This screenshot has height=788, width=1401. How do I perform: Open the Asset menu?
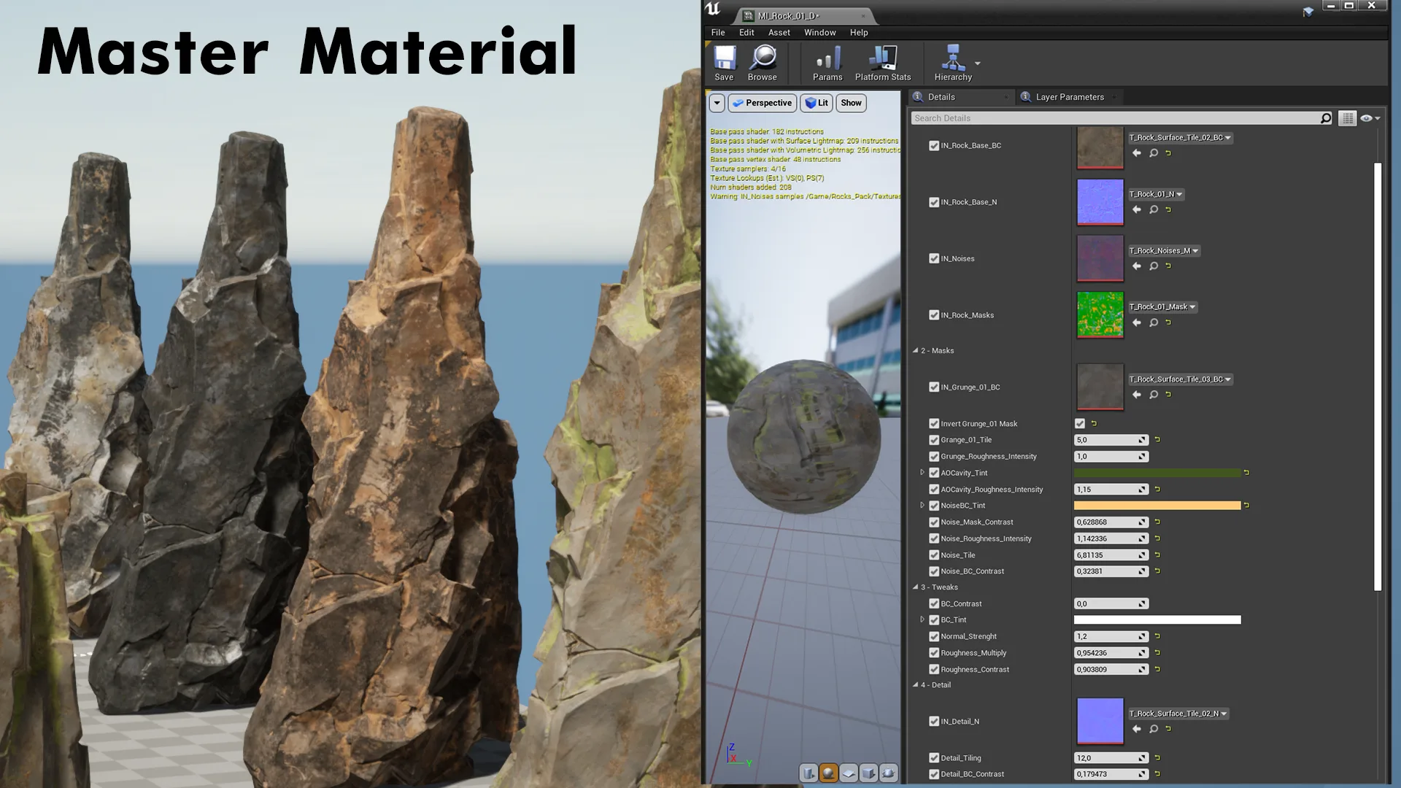click(x=779, y=33)
